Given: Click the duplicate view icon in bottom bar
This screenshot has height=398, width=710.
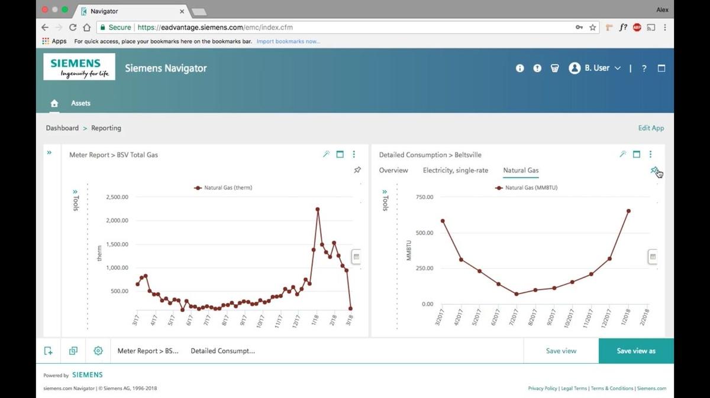Looking at the screenshot, I should [x=73, y=351].
